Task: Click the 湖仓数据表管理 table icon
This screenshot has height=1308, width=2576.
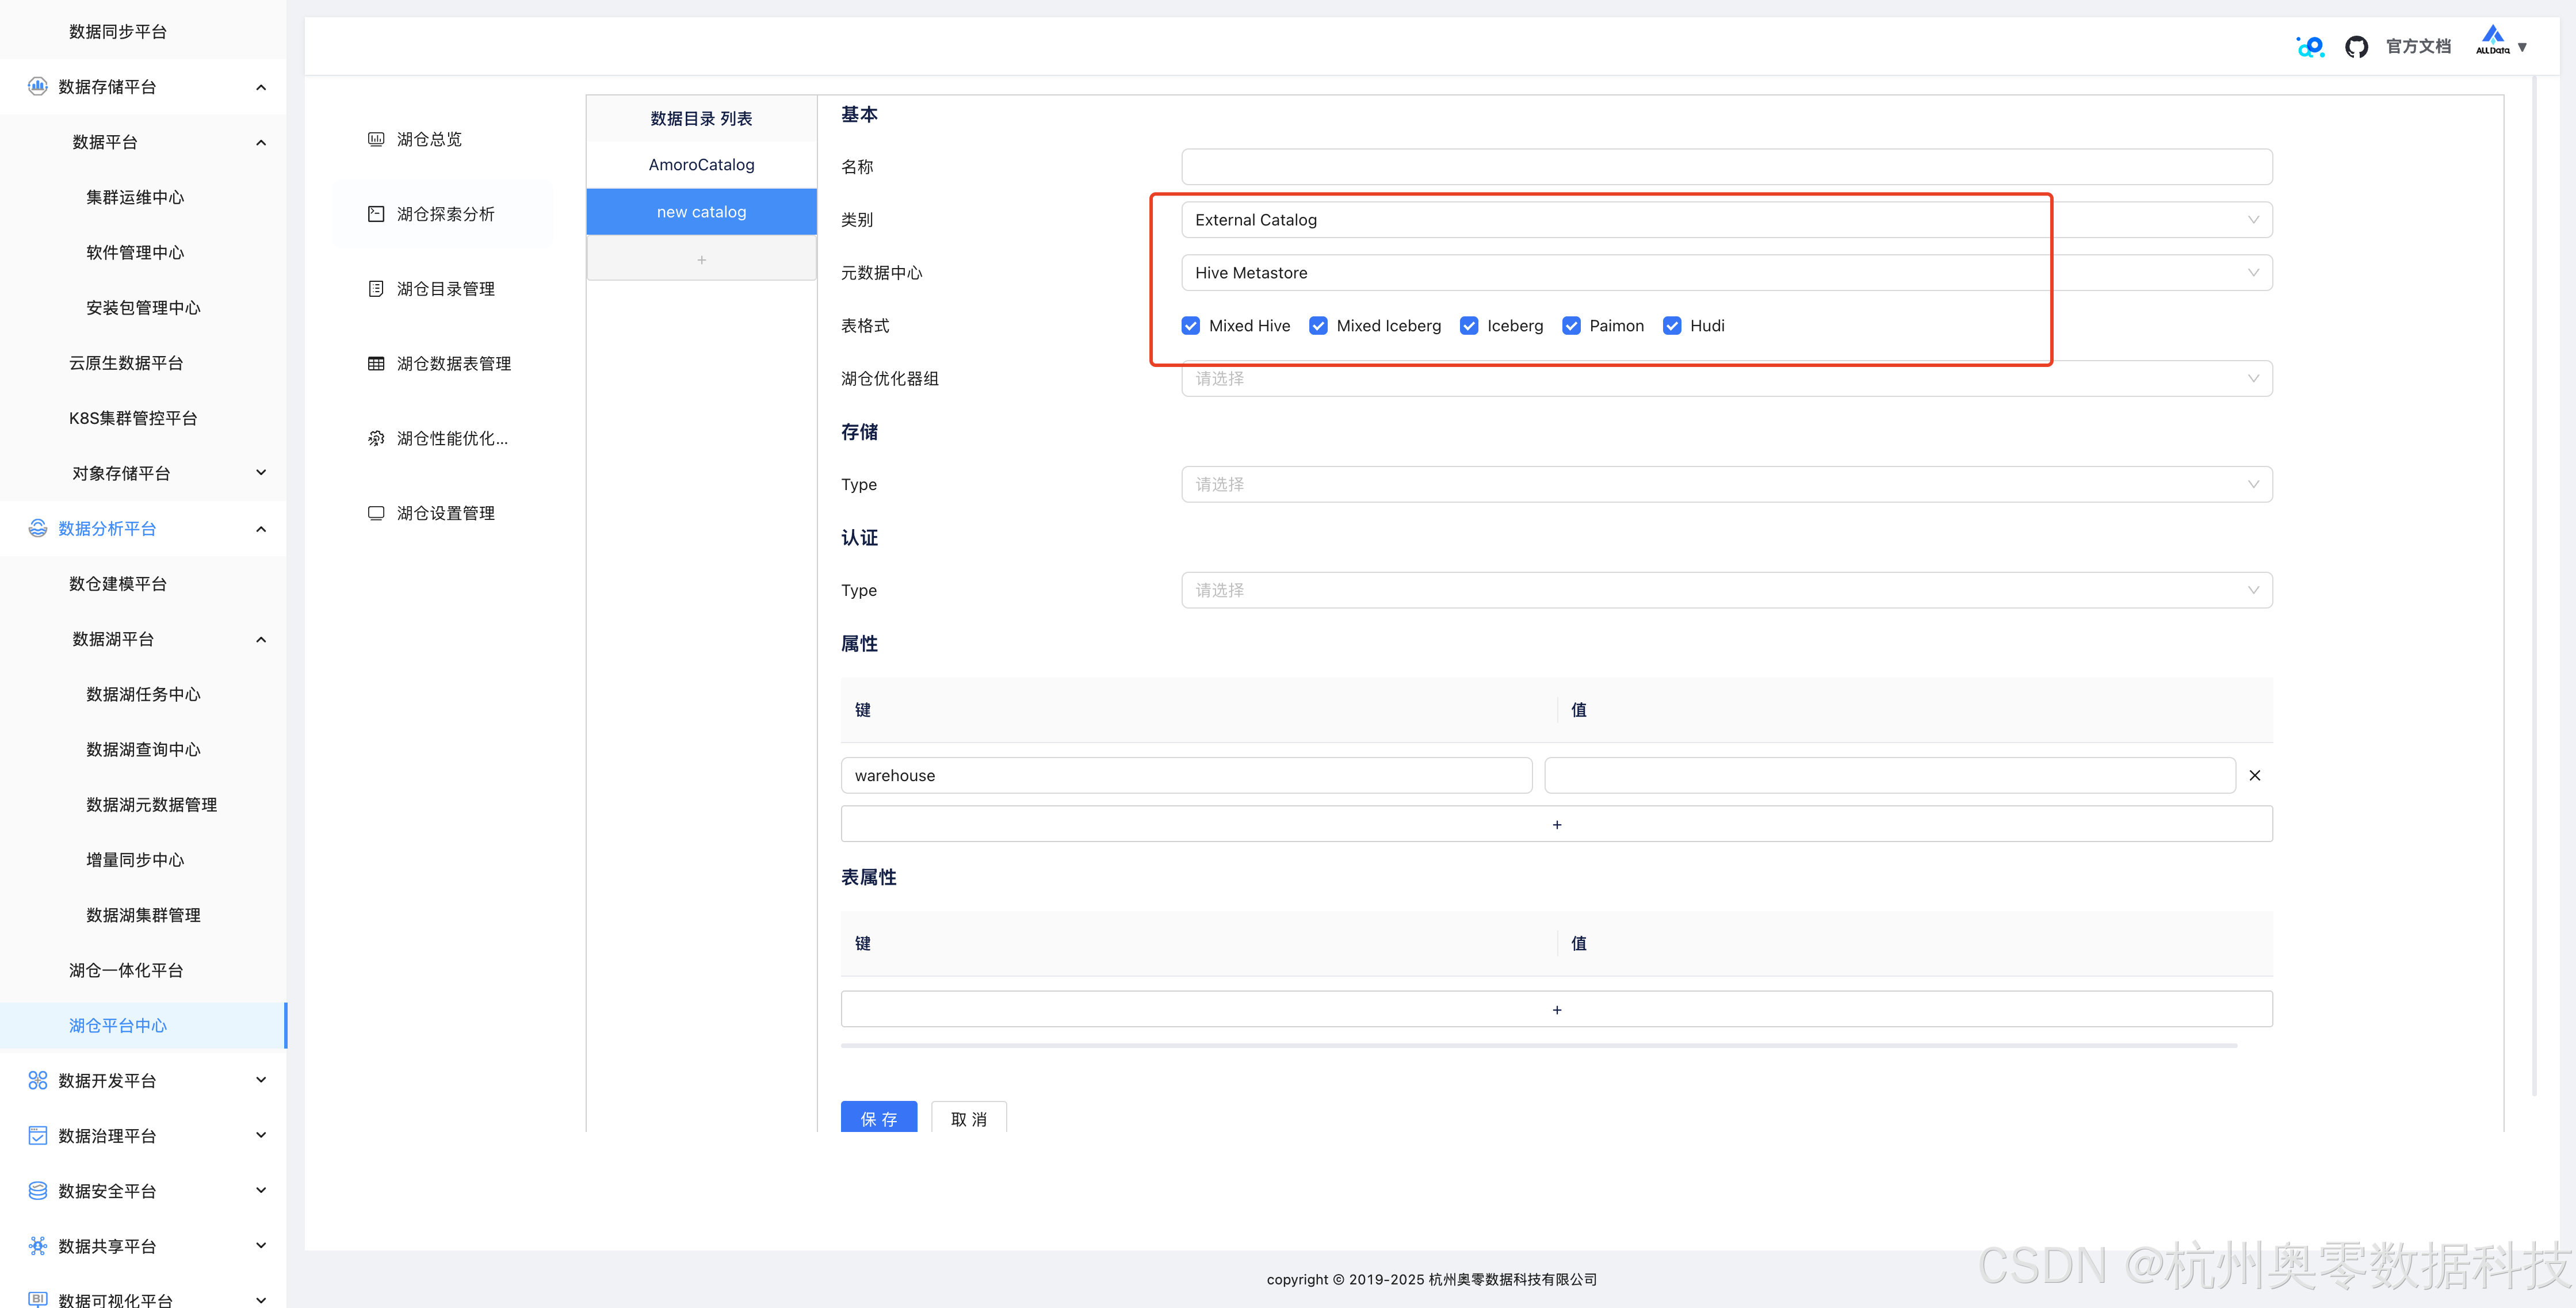Action: click(376, 364)
